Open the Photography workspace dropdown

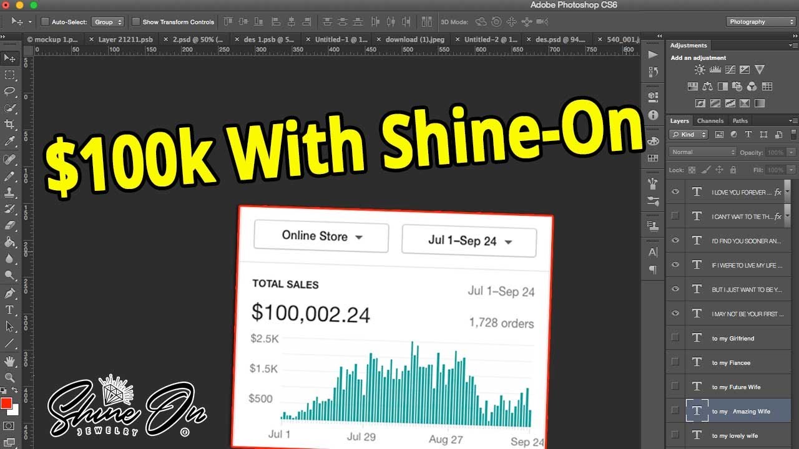tap(761, 22)
